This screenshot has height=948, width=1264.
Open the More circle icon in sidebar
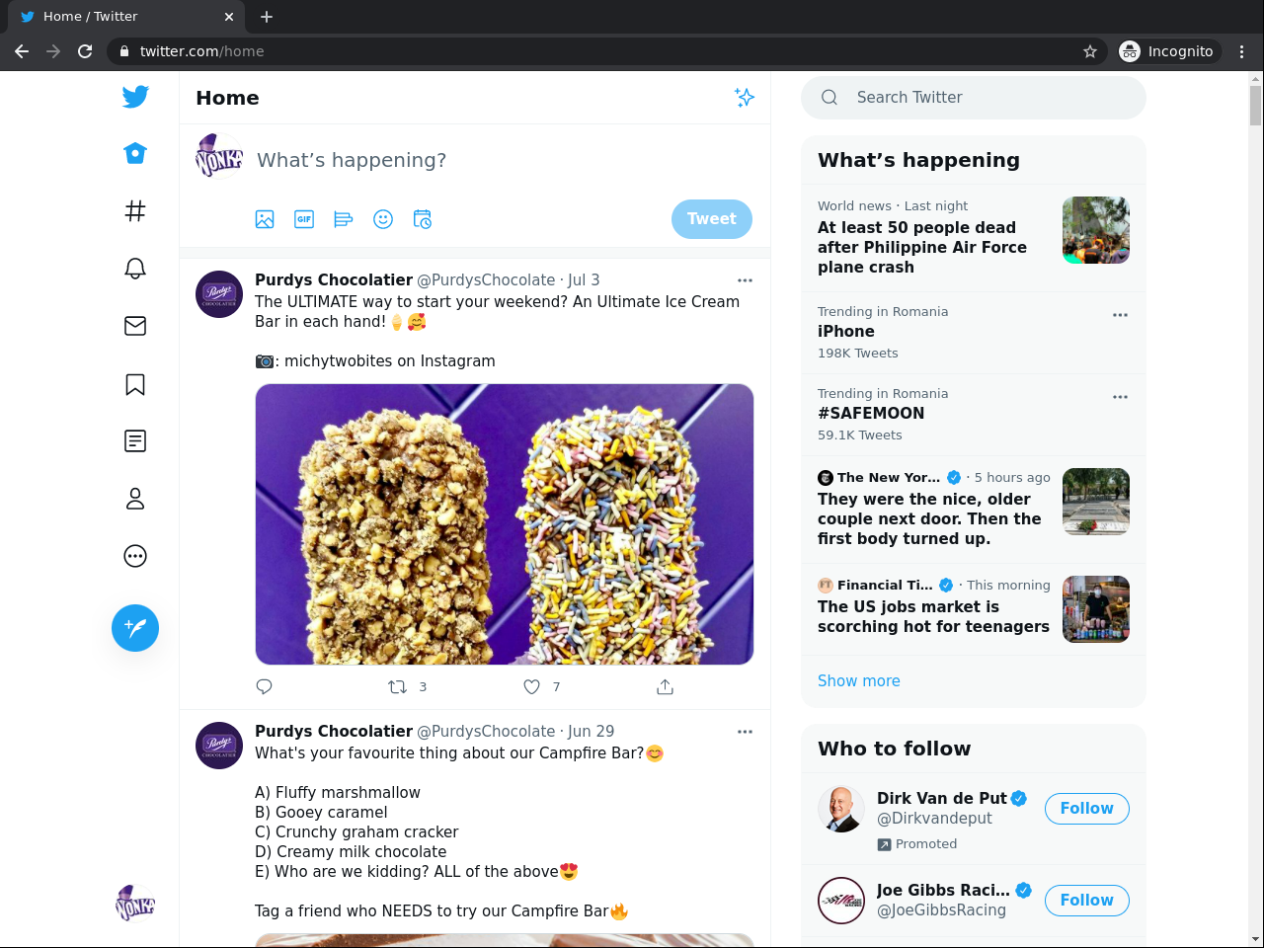135,556
